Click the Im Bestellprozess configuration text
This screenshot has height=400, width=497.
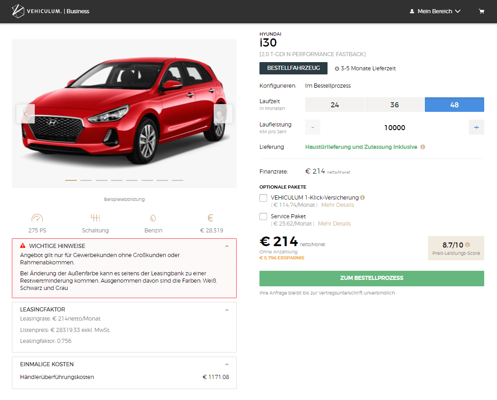point(328,86)
